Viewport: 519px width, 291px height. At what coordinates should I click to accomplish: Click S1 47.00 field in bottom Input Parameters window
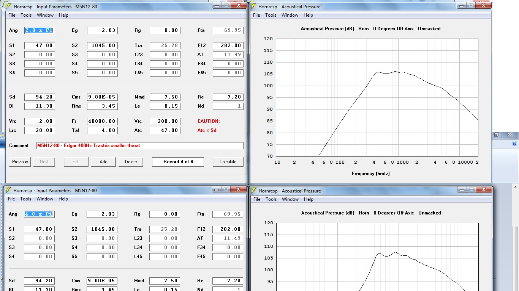[39, 229]
